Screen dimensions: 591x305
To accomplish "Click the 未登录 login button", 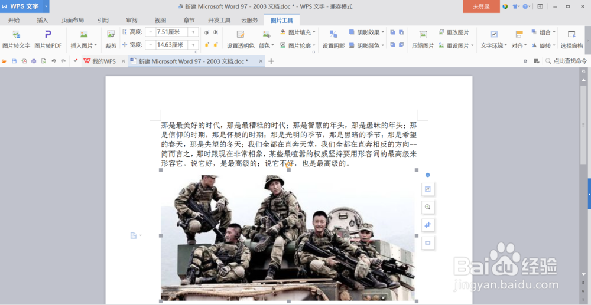I will pos(481,6).
